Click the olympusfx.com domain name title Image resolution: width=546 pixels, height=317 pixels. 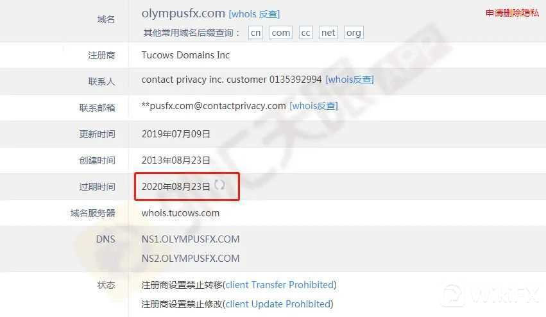coord(183,13)
